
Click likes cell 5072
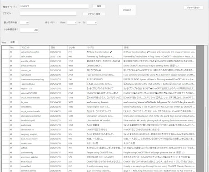point(77,102)
